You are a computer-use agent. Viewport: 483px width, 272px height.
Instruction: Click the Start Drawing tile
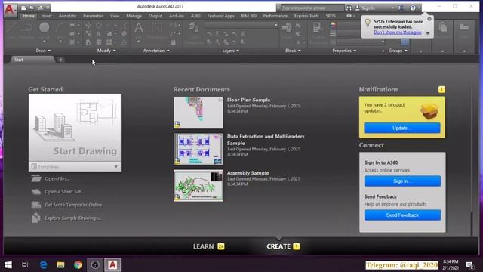(x=75, y=128)
